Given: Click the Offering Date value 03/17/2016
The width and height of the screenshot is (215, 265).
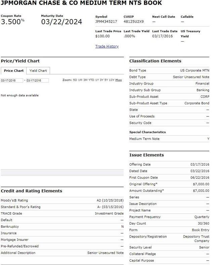Looking at the screenshot, I should click(200, 164).
